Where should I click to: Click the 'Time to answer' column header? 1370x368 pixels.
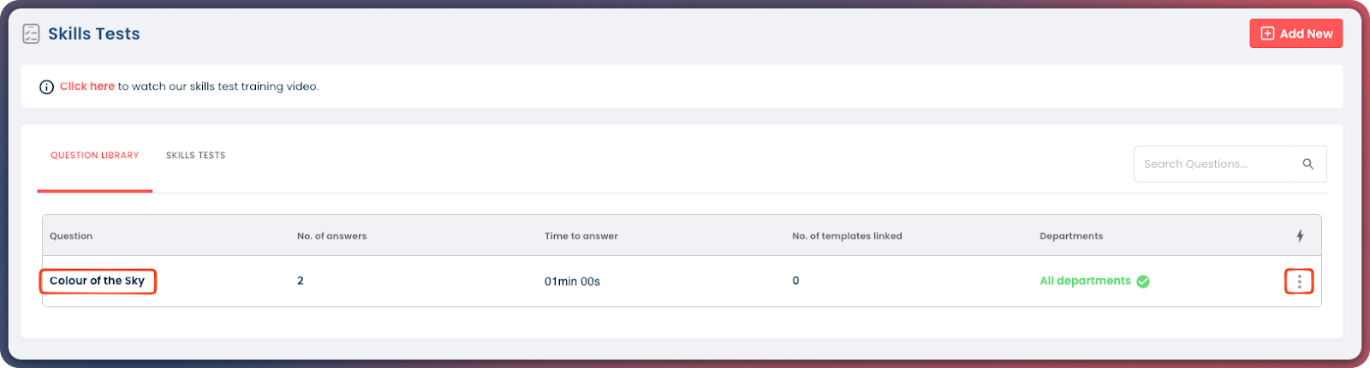pos(581,236)
